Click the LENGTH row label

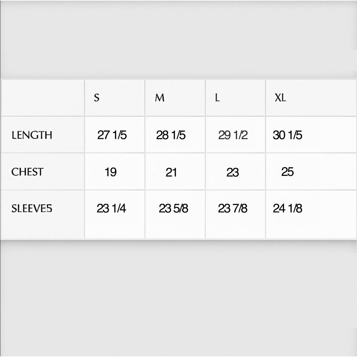click(x=32, y=135)
